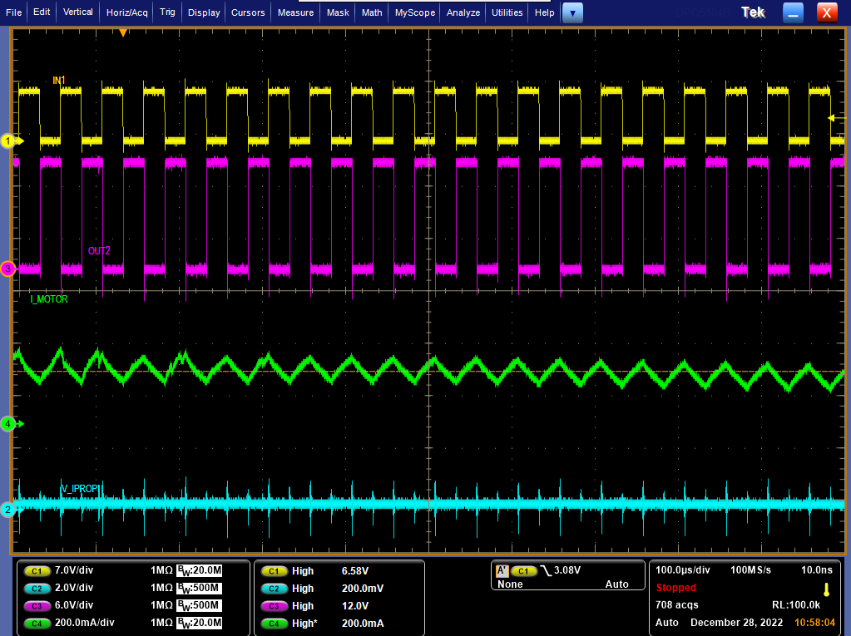851x636 pixels.
Task: Click the orange trigger position marker at top
Action: 123,32
